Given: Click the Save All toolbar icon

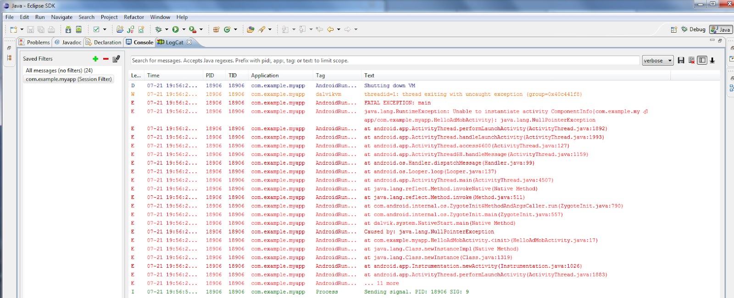Looking at the screenshot, I should click(x=41, y=29).
